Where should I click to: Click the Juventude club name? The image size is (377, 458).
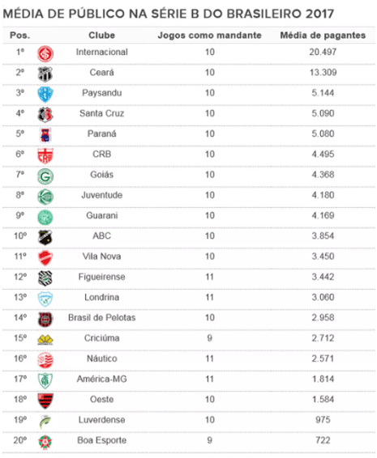tap(102, 195)
